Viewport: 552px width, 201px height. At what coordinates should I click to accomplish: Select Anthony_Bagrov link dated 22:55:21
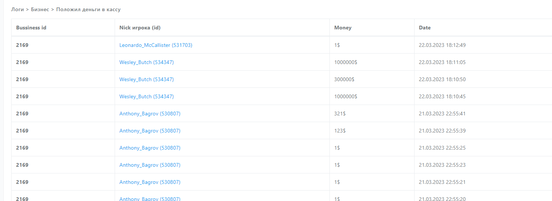150,182
